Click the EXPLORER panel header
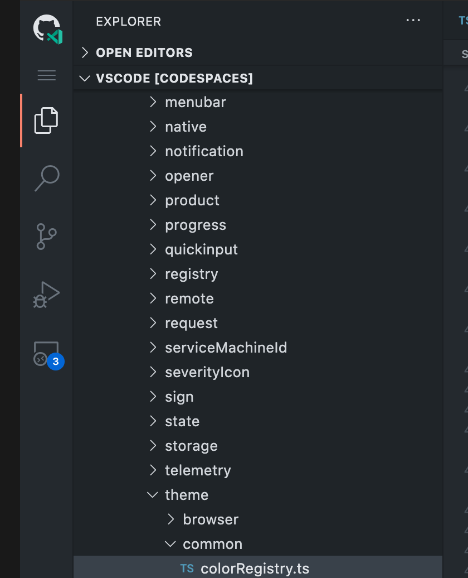The width and height of the screenshot is (468, 578). tap(128, 21)
